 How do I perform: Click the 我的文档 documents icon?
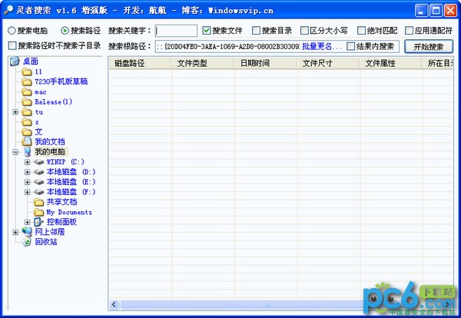point(27,141)
